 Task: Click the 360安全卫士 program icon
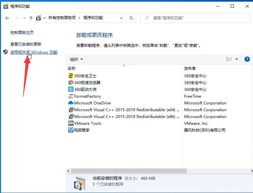(x=71, y=76)
